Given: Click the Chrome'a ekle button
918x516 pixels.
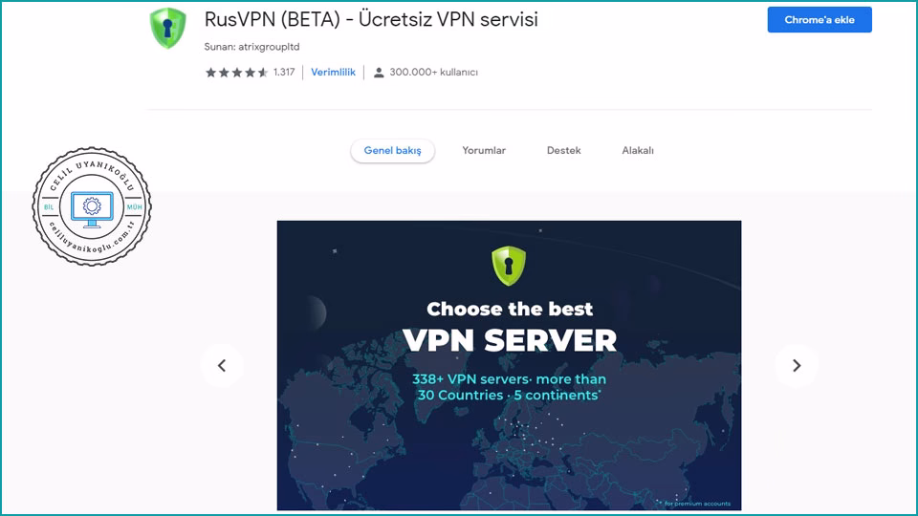Looking at the screenshot, I should tap(820, 20).
